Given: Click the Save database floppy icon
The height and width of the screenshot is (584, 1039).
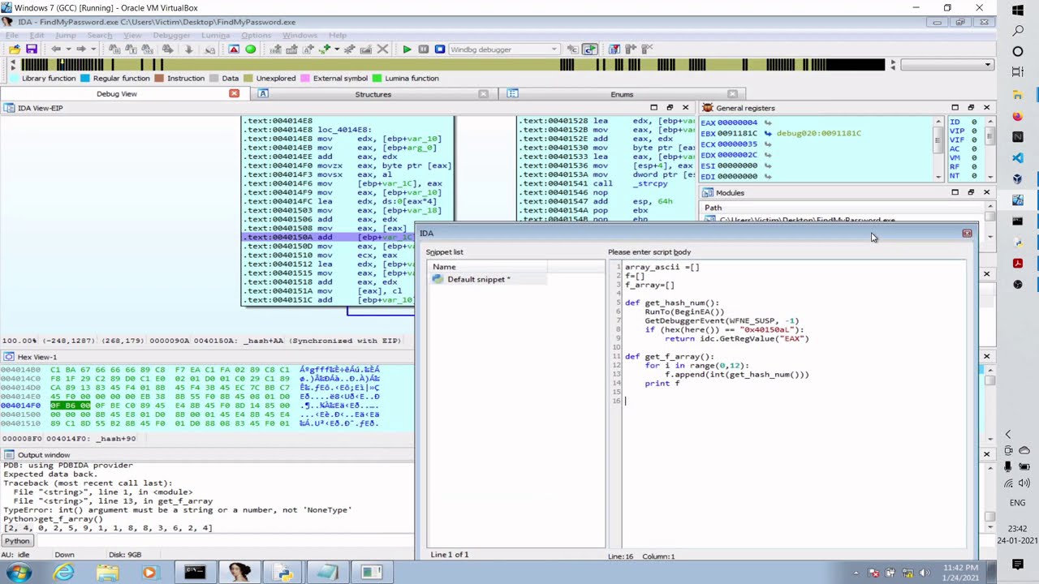Looking at the screenshot, I should [x=31, y=49].
